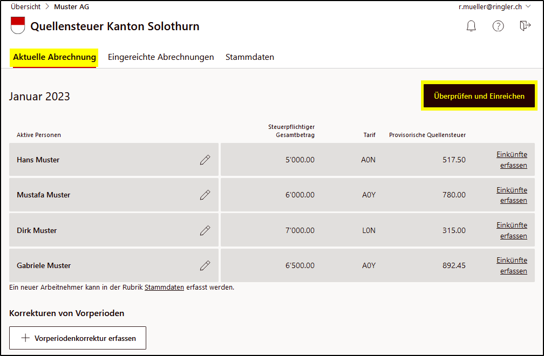Screen dimensions: 544x356
Task: Click Muster AG breadcrumb entry
Action: [x=71, y=6]
